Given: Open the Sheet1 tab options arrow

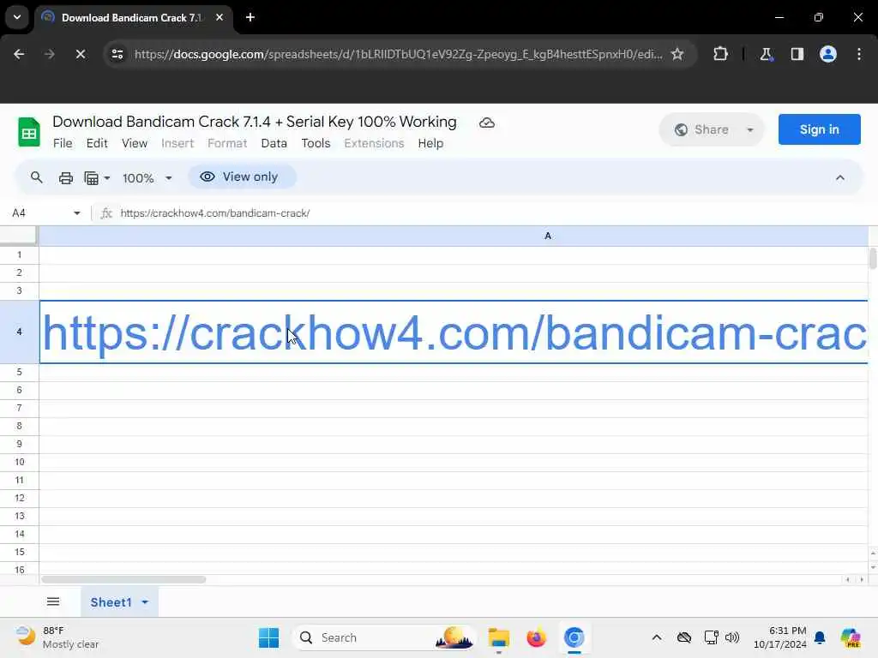Looking at the screenshot, I should coord(145,602).
